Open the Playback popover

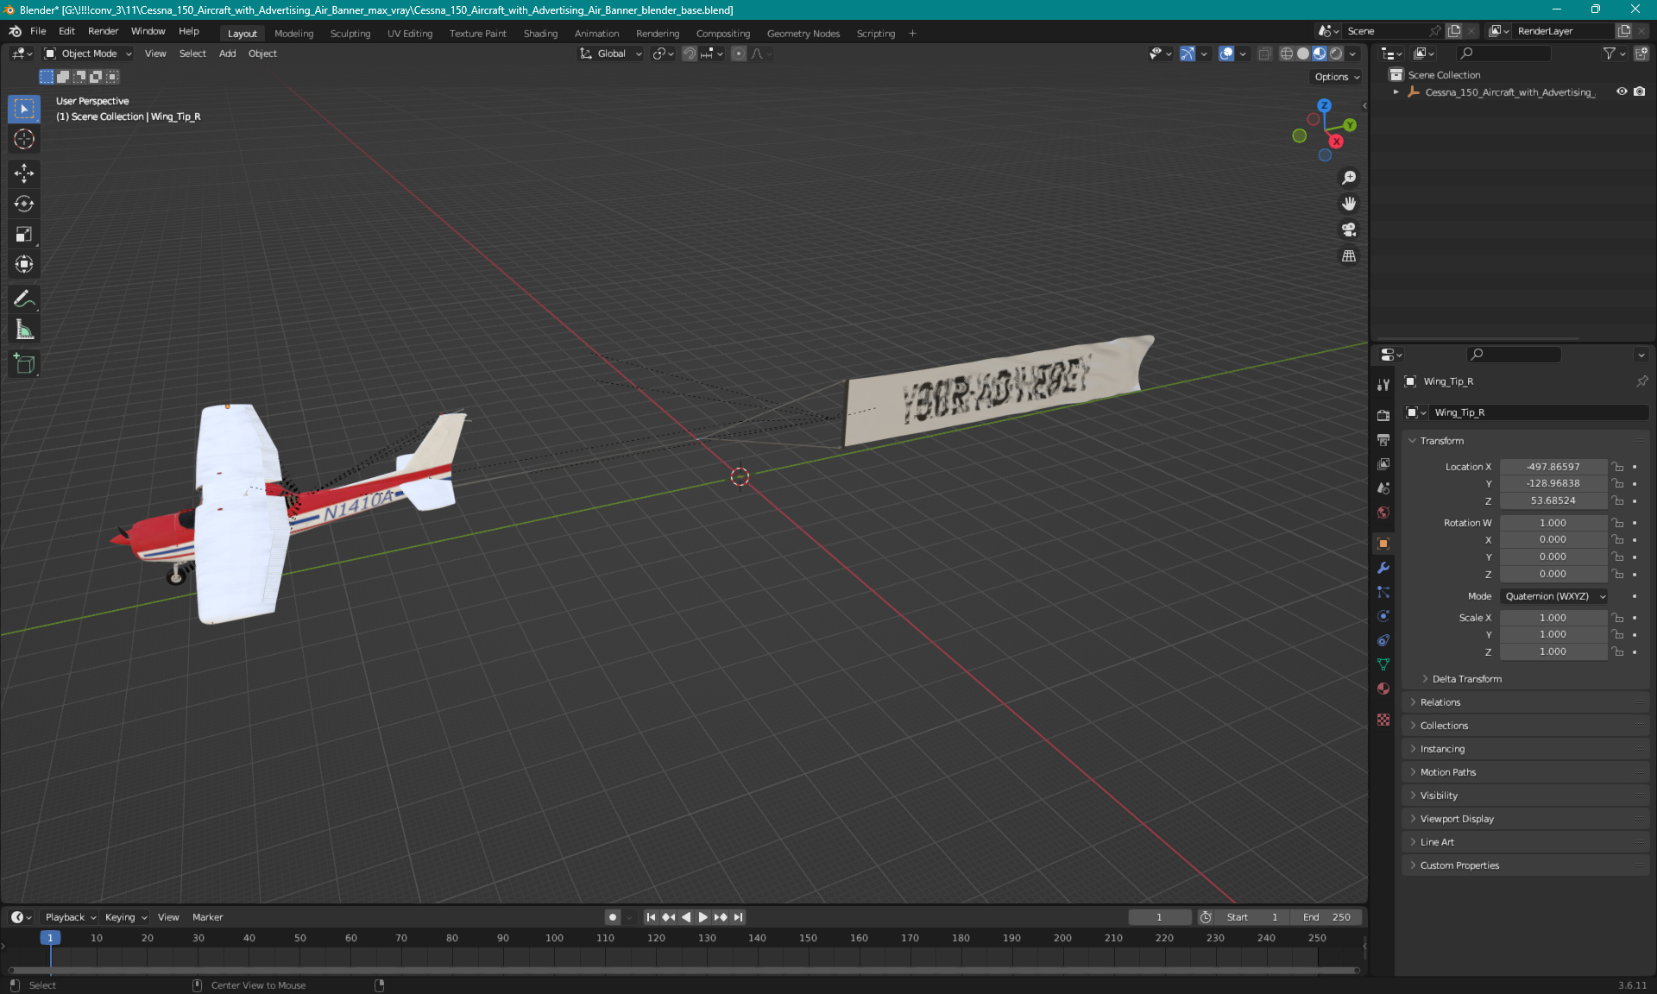(70, 917)
